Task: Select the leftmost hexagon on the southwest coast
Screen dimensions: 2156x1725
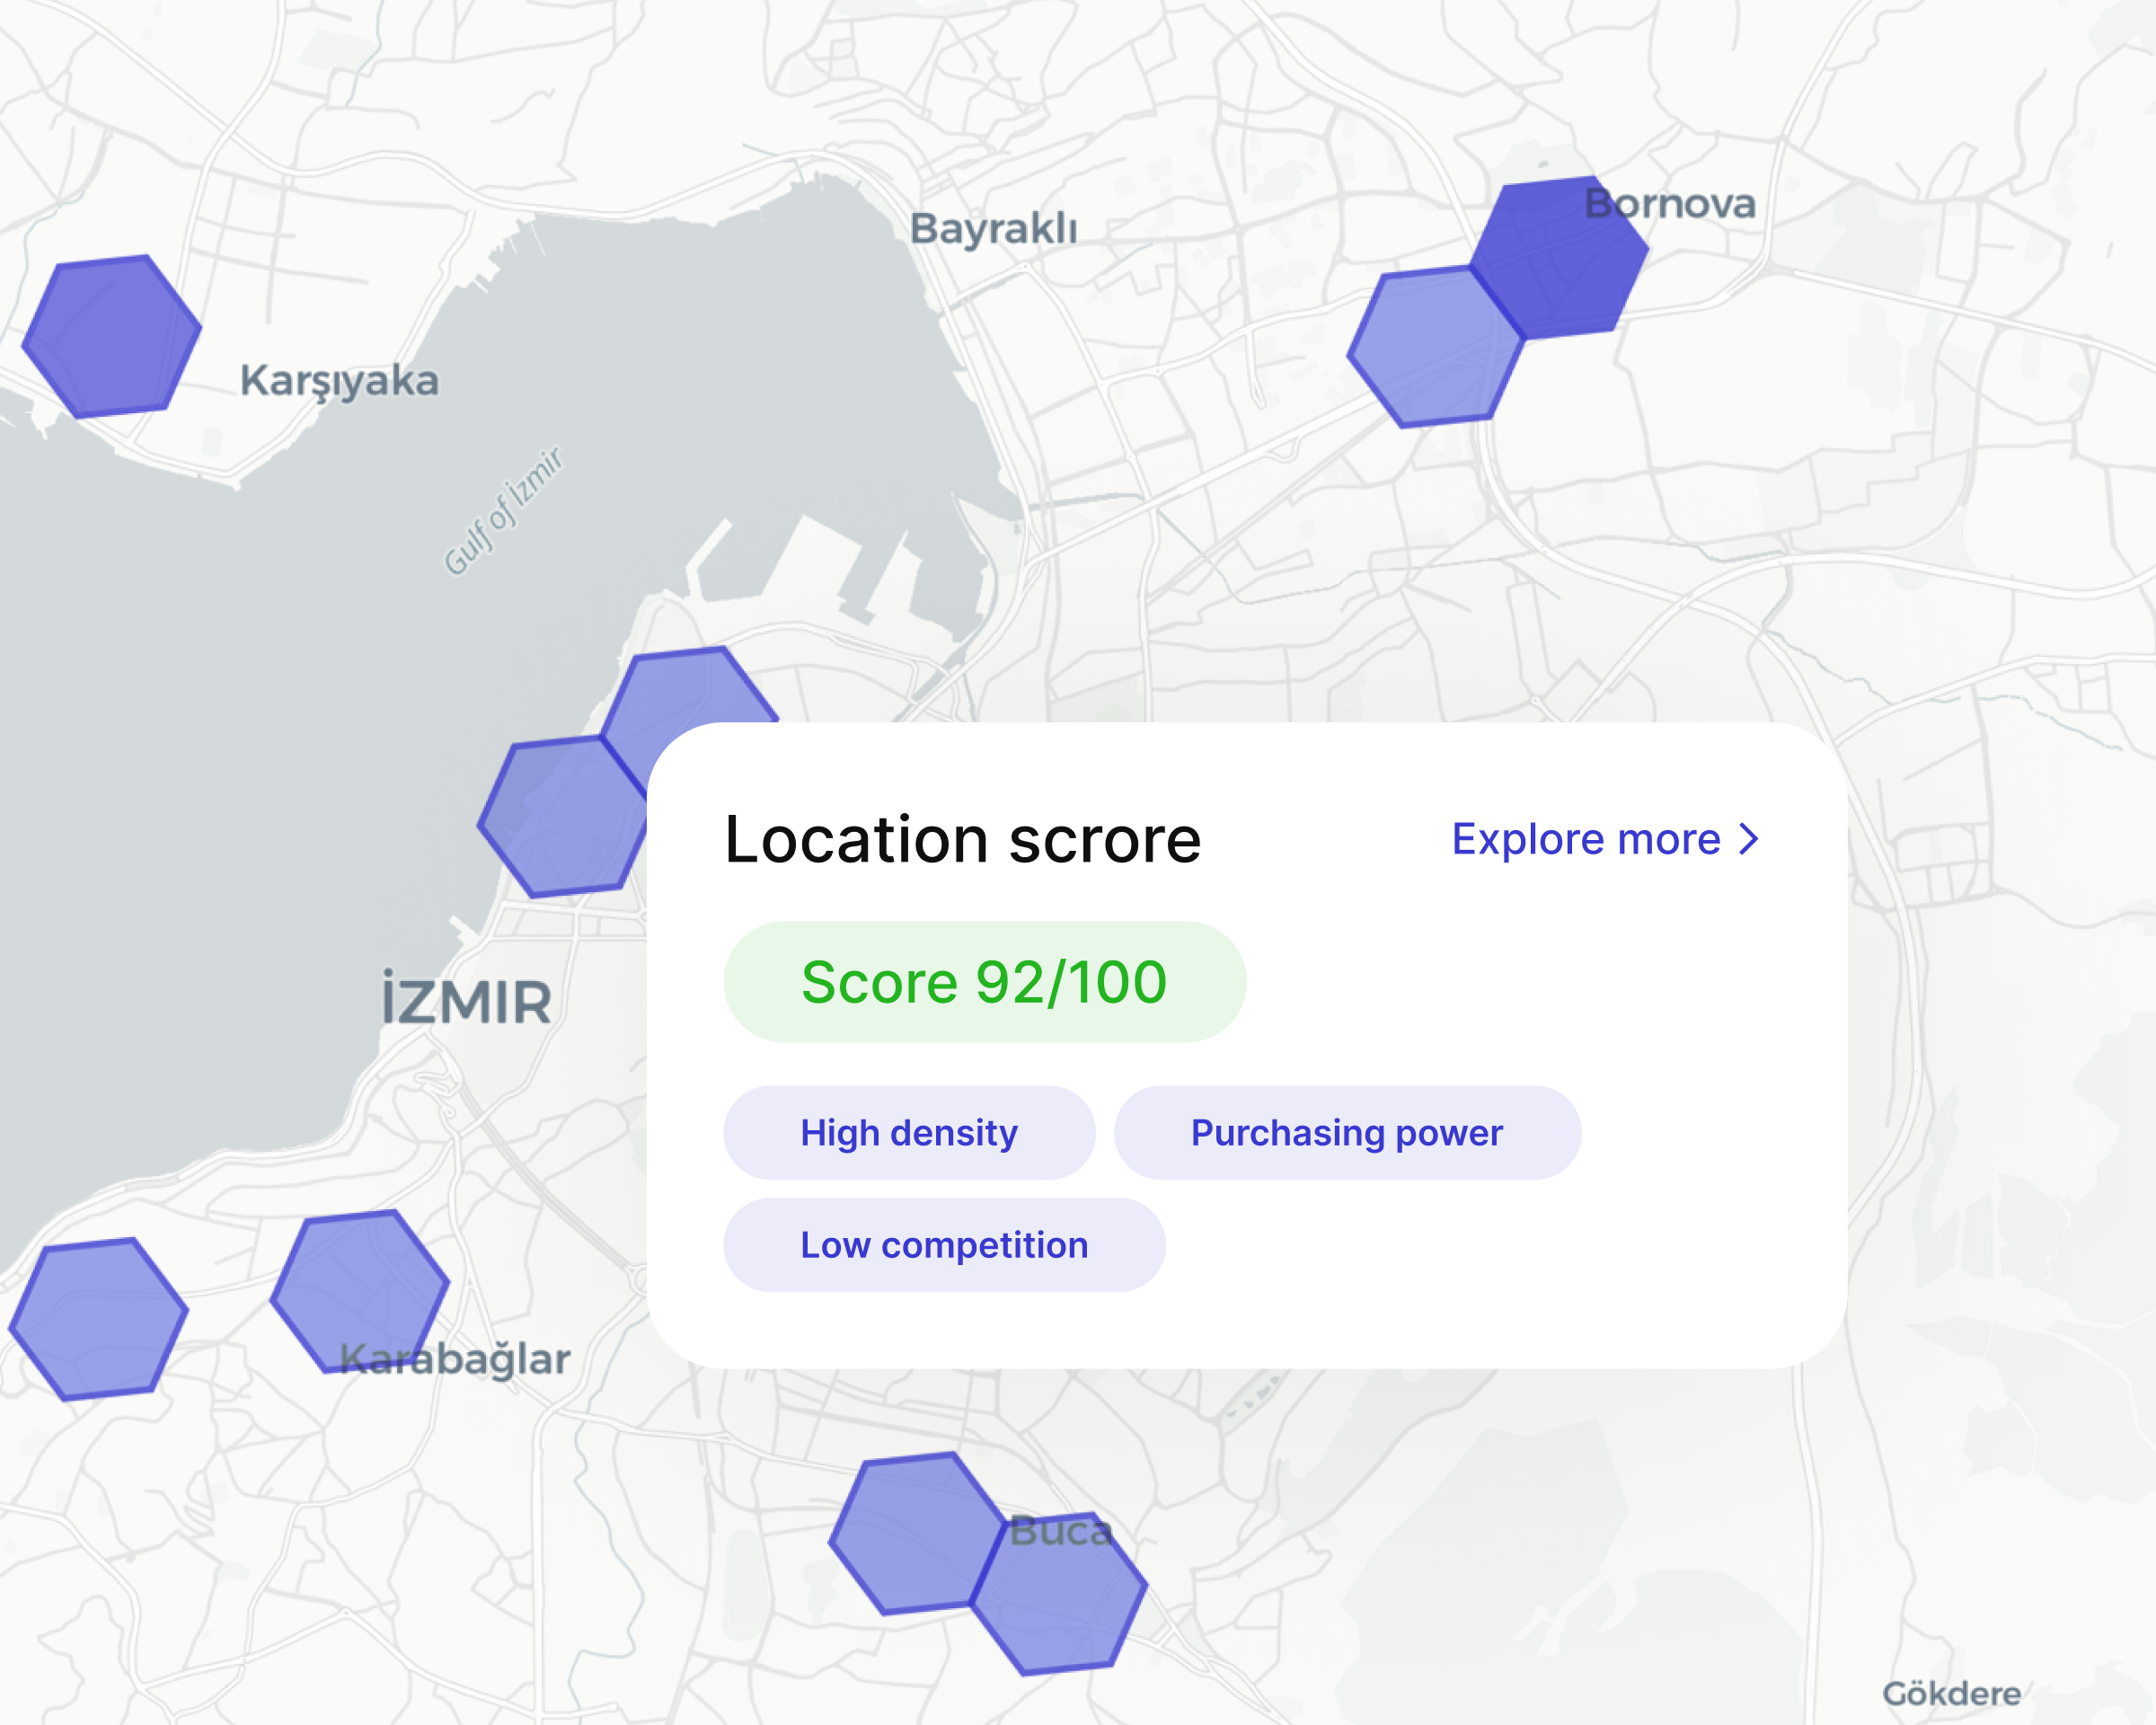Action: point(98,1322)
